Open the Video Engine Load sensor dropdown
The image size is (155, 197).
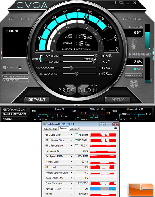(72, 178)
